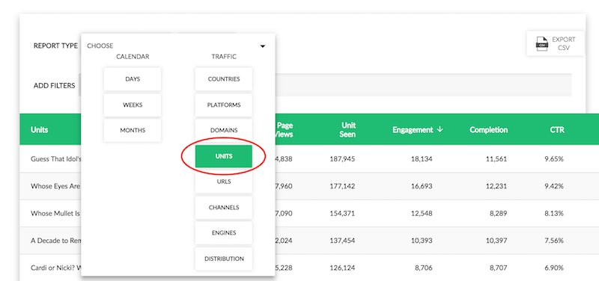Sort table by Completion column header
This screenshot has width=599, height=281.
[x=489, y=129]
